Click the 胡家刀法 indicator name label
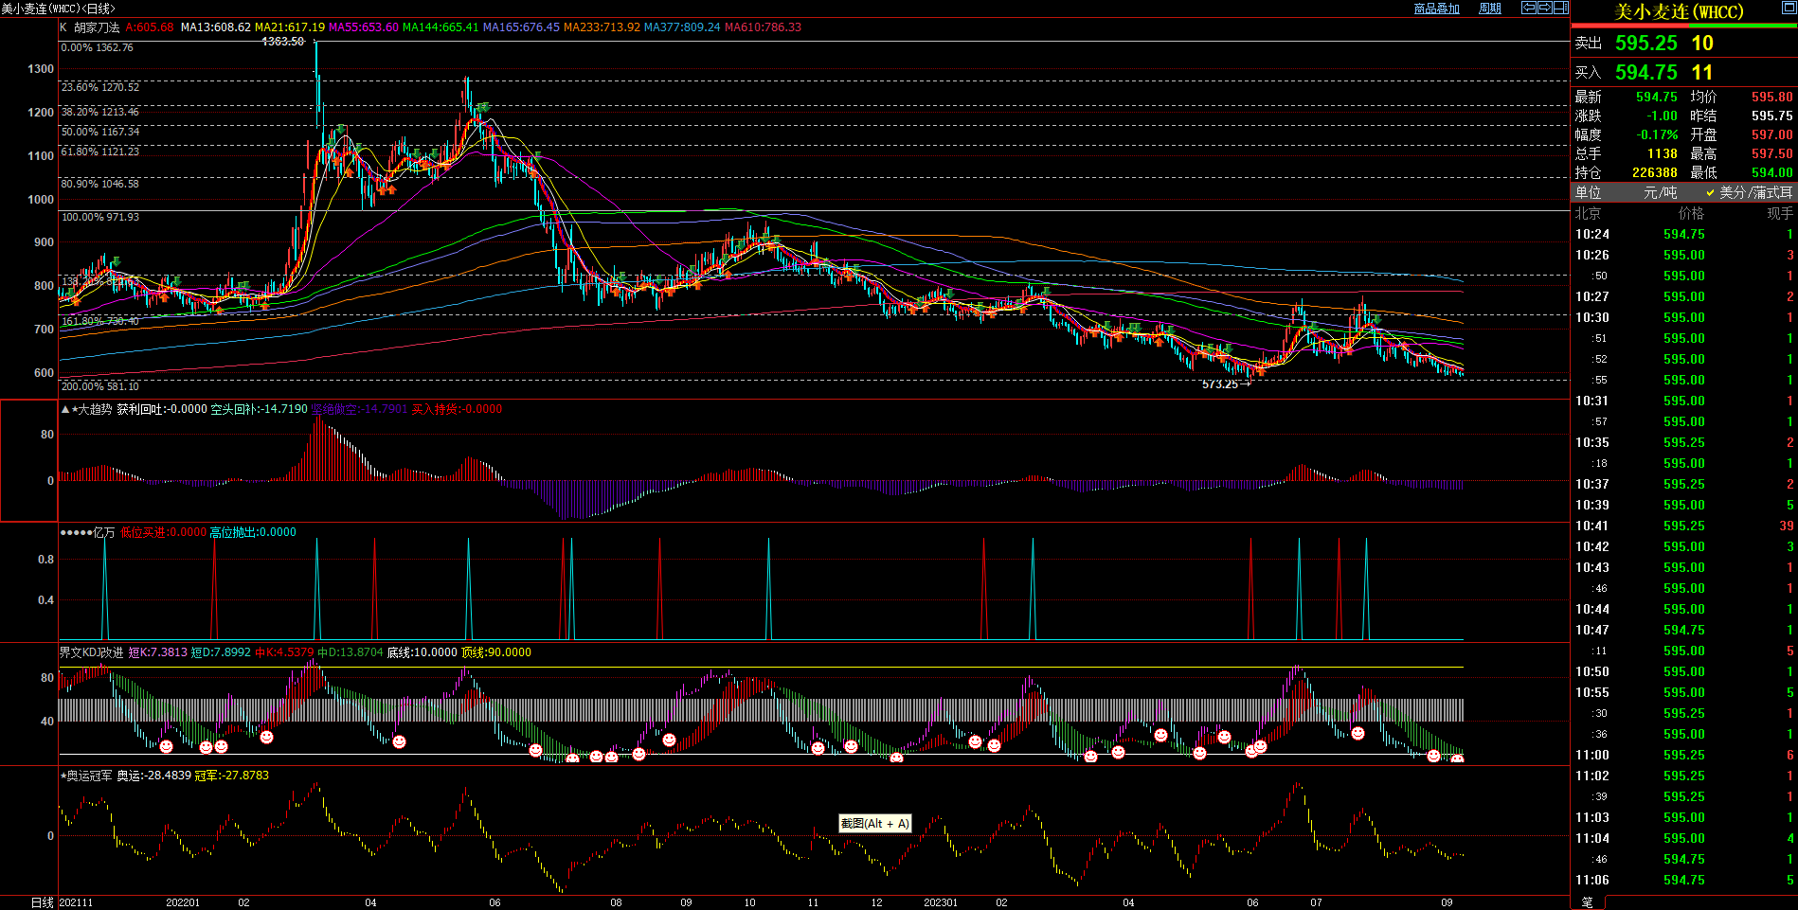 [x=97, y=27]
